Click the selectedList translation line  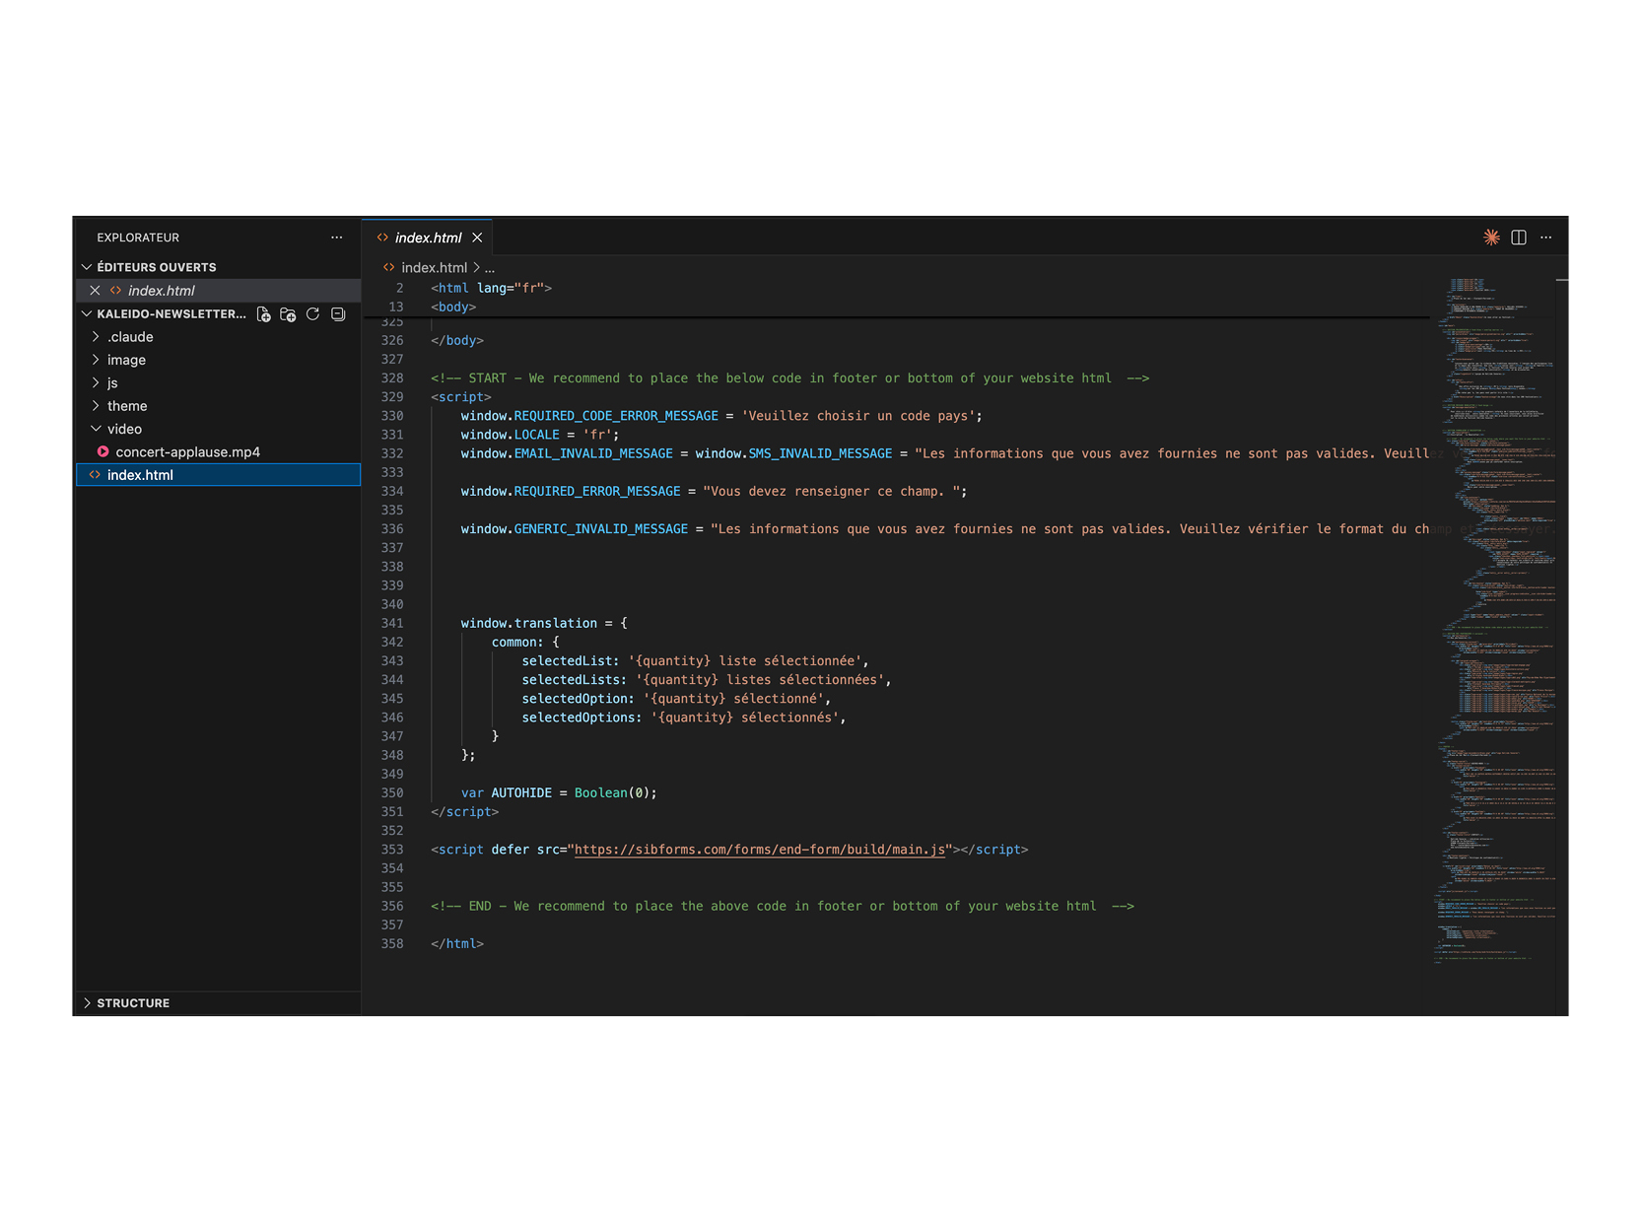click(696, 661)
